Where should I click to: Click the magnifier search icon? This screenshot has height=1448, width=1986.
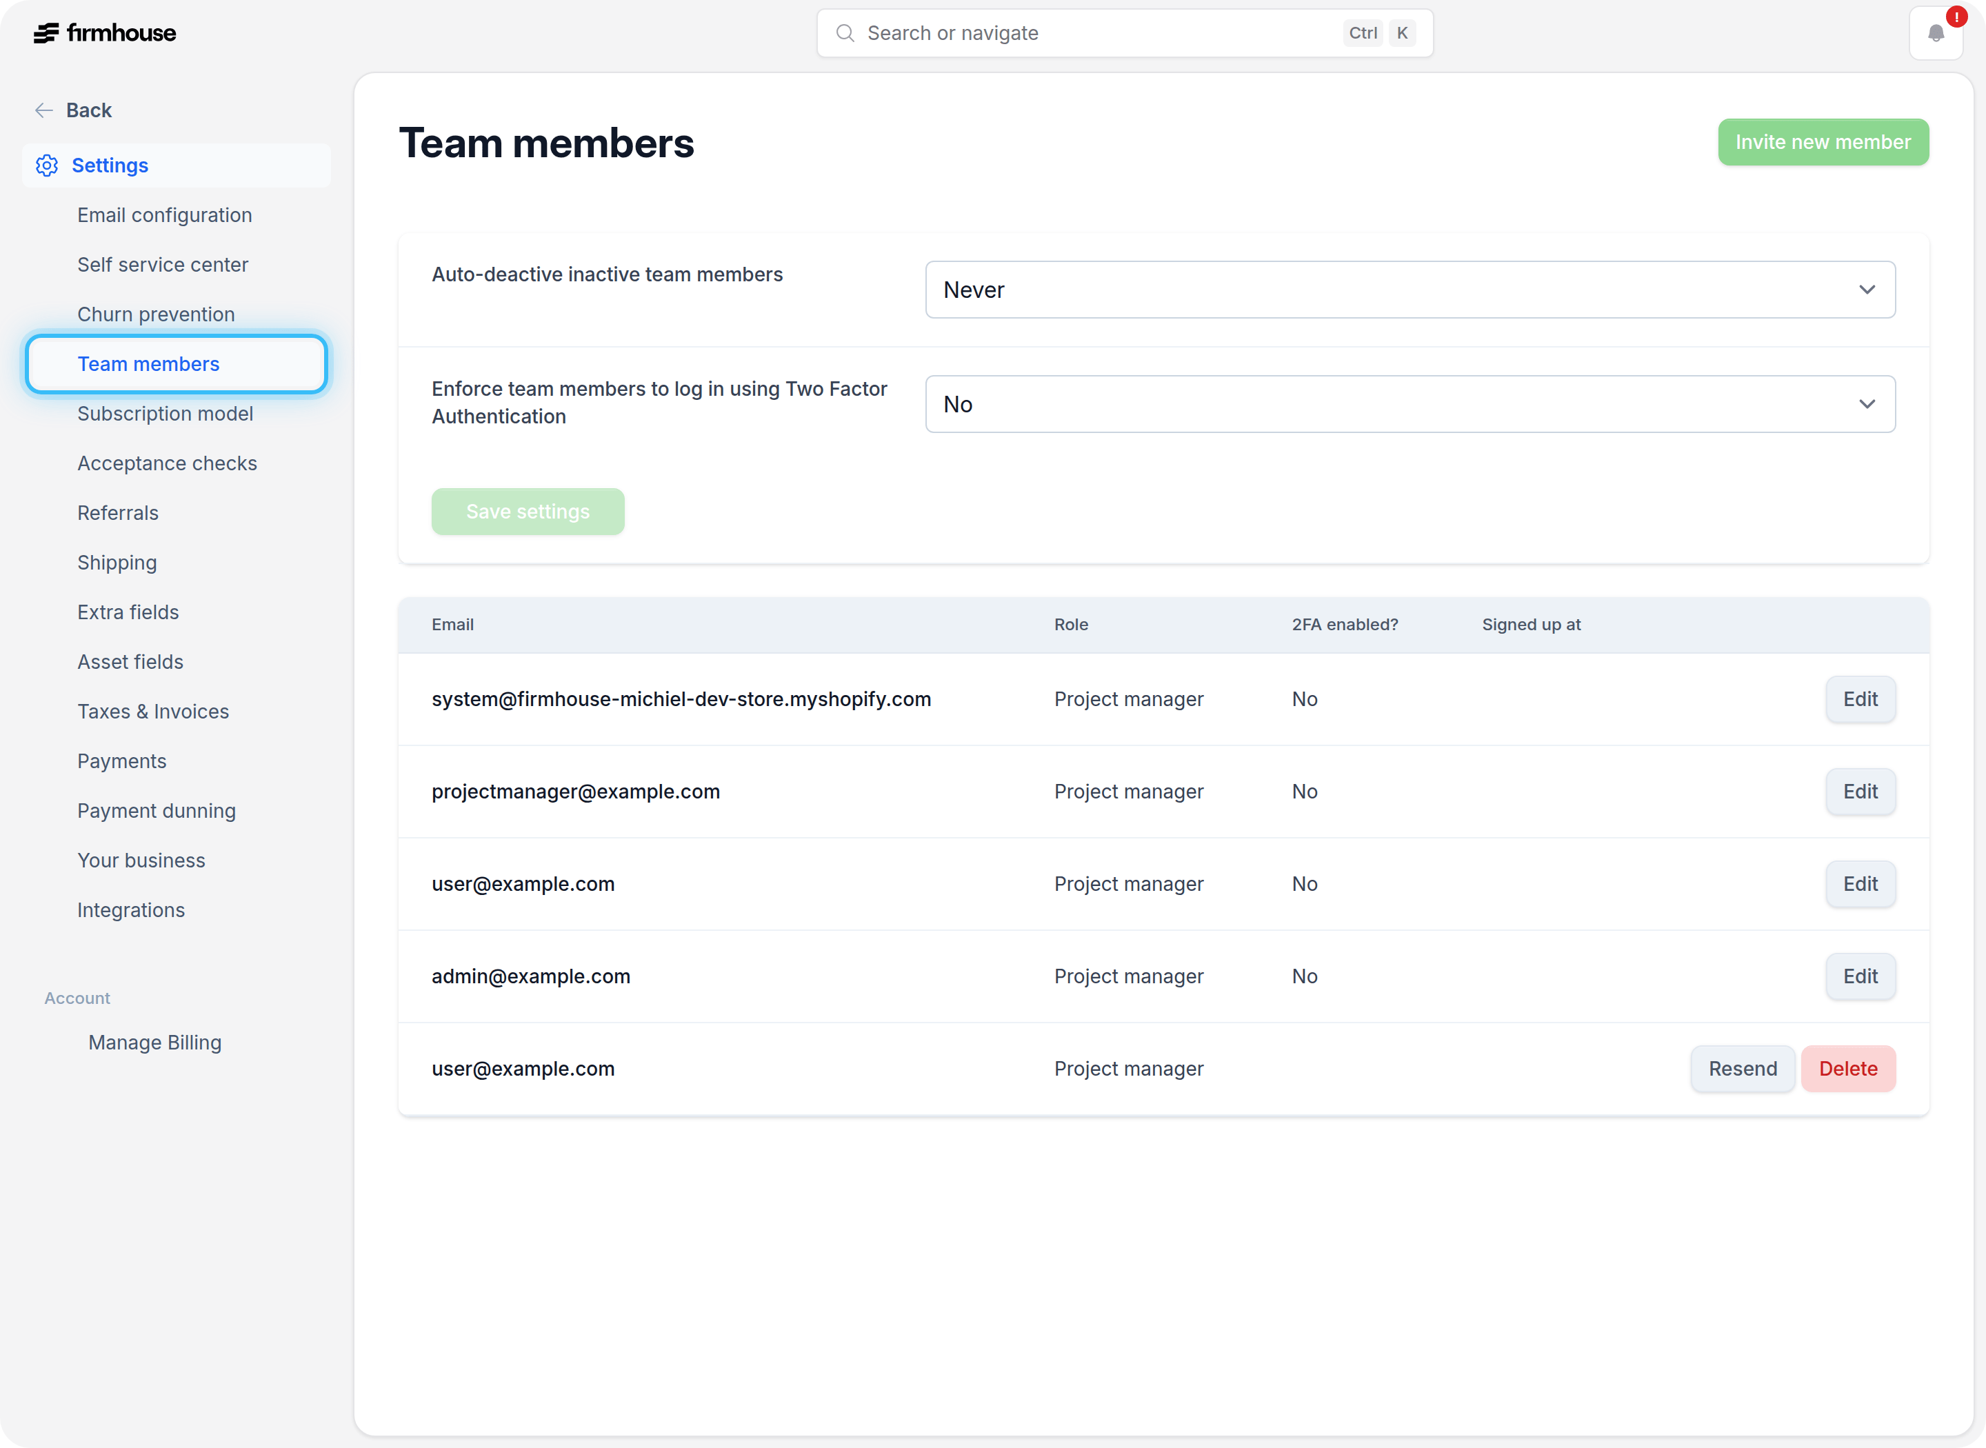(x=845, y=33)
